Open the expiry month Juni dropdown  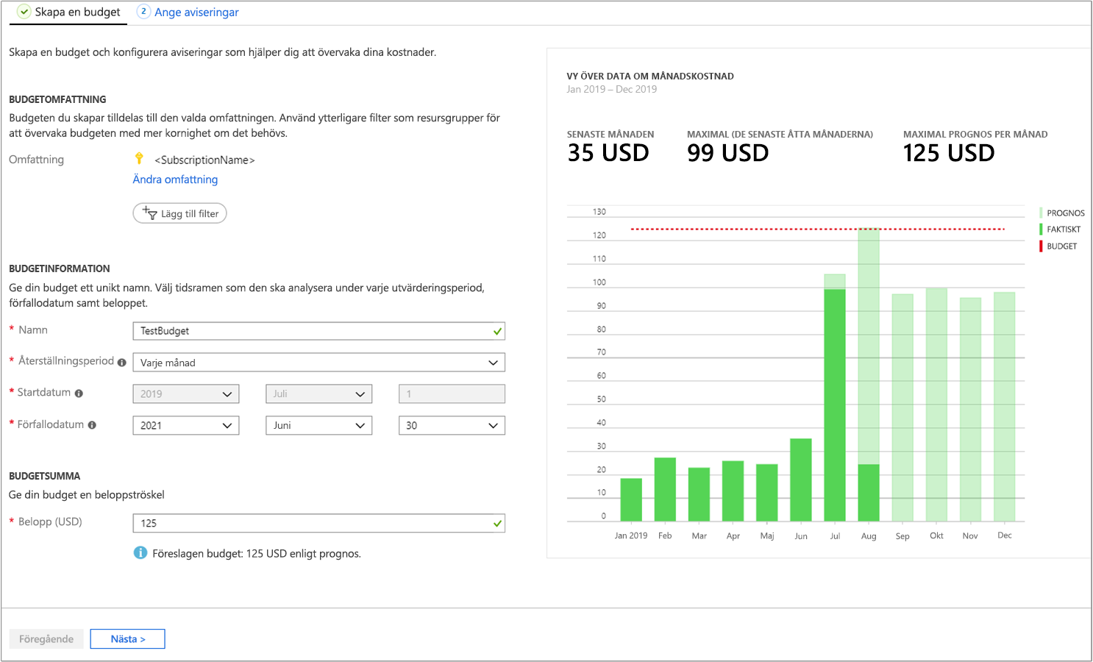pyautogui.click(x=318, y=426)
